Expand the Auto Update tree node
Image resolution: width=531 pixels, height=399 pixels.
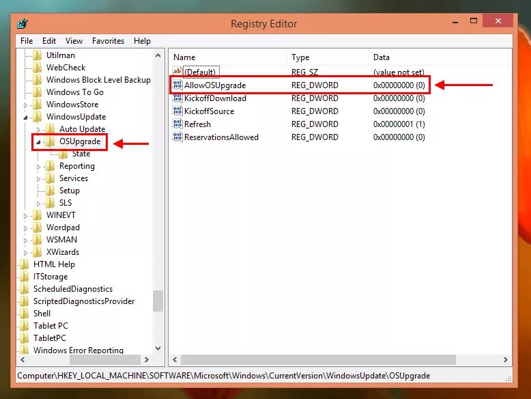(38, 130)
